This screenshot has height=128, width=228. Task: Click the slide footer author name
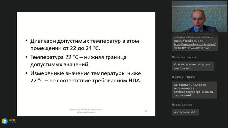tap(86, 110)
